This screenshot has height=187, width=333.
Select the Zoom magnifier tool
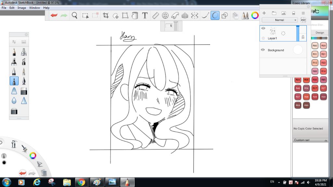pos(74,15)
